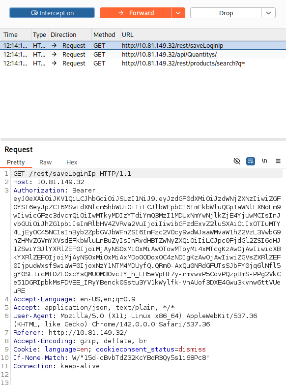Toggle the Intercept on button
The image size is (286, 385).
(x=52, y=13)
